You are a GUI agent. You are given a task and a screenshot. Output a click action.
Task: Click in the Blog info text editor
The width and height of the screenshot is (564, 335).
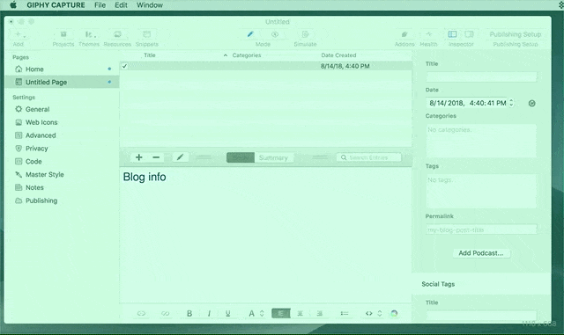(266, 235)
